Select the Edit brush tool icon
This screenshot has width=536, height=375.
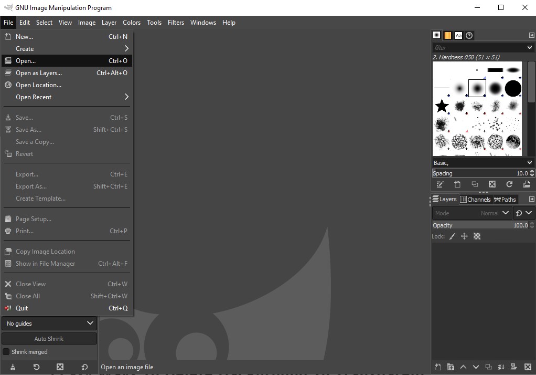[440, 184]
